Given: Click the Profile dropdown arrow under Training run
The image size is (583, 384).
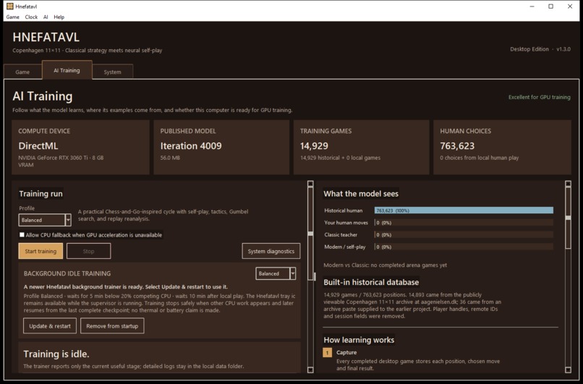Looking at the screenshot, I should click(x=68, y=220).
